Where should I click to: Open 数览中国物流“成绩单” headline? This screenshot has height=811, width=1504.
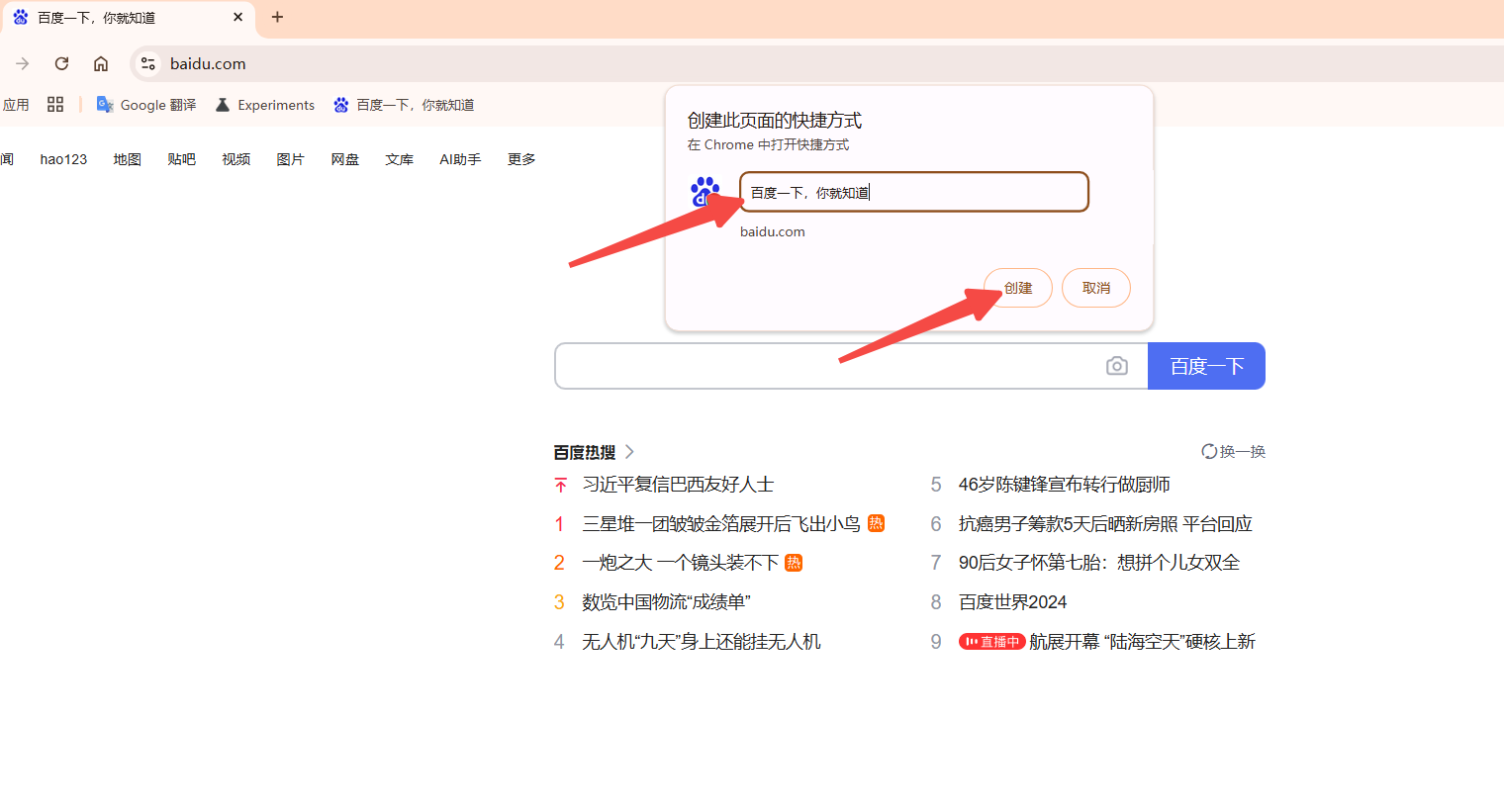pos(666,602)
